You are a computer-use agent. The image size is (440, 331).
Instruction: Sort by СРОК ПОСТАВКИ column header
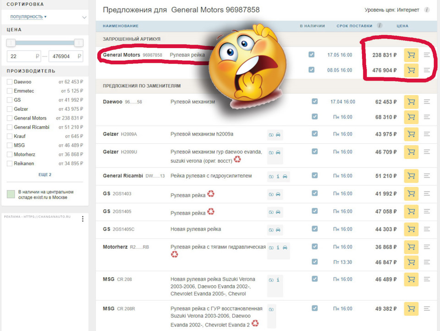point(354,26)
